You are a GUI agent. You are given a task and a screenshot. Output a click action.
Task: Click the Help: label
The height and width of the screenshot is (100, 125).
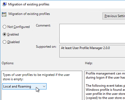point(89,63)
